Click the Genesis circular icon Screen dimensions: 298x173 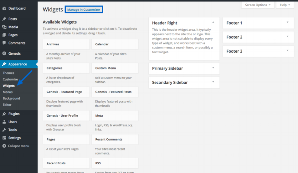(4, 54)
